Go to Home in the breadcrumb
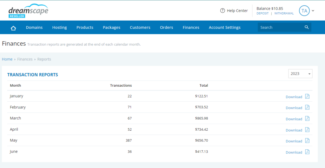Screen dimensions: 325x168 click(x=7, y=59)
